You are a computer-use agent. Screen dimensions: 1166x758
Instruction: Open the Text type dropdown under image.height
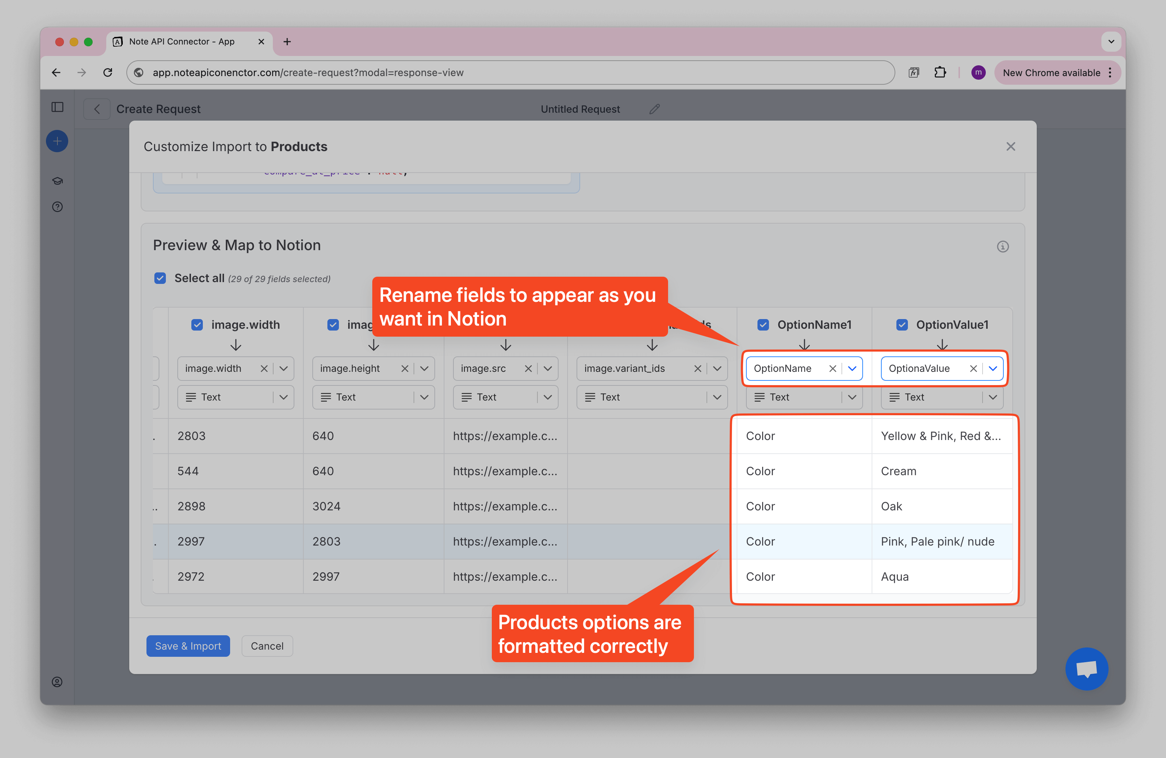coord(424,397)
